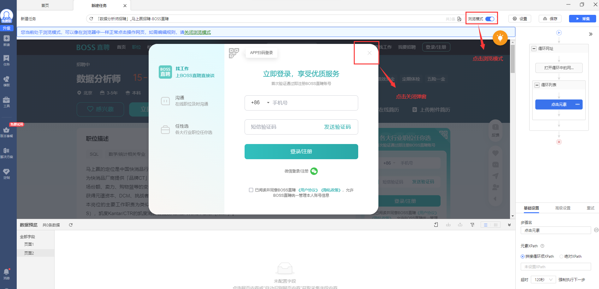Open the 定制 sidebar icon
The width and height of the screenshot is (599, 289).
pyautogui.click(x=7, y=174)
